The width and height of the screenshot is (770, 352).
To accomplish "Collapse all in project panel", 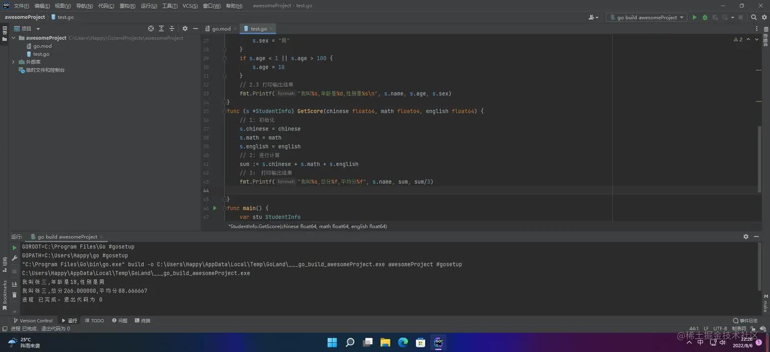I will click(x=172, y=28).
